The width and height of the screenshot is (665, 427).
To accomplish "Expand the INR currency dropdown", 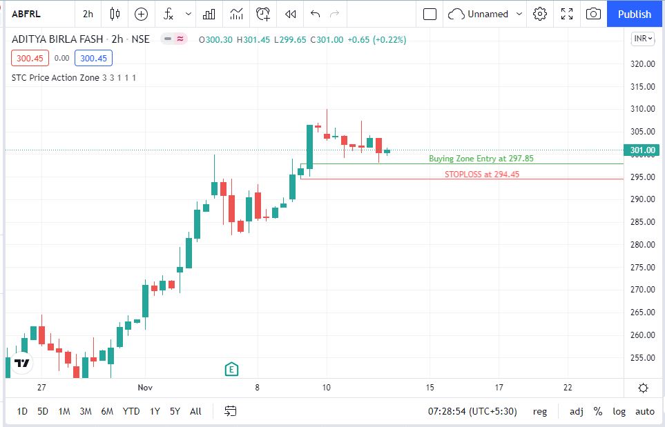I will [x=643, y=39].
